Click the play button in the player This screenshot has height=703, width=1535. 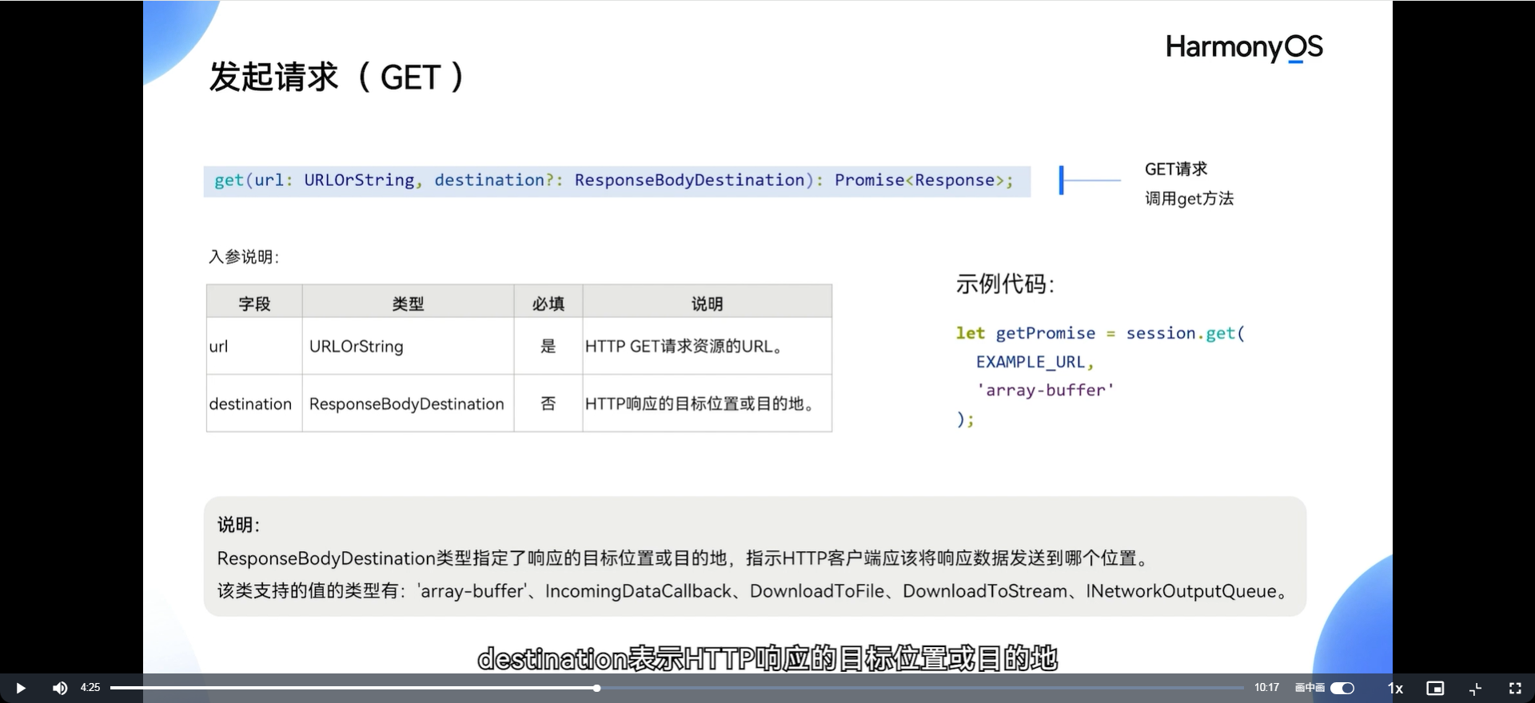(x=21, y=688)
